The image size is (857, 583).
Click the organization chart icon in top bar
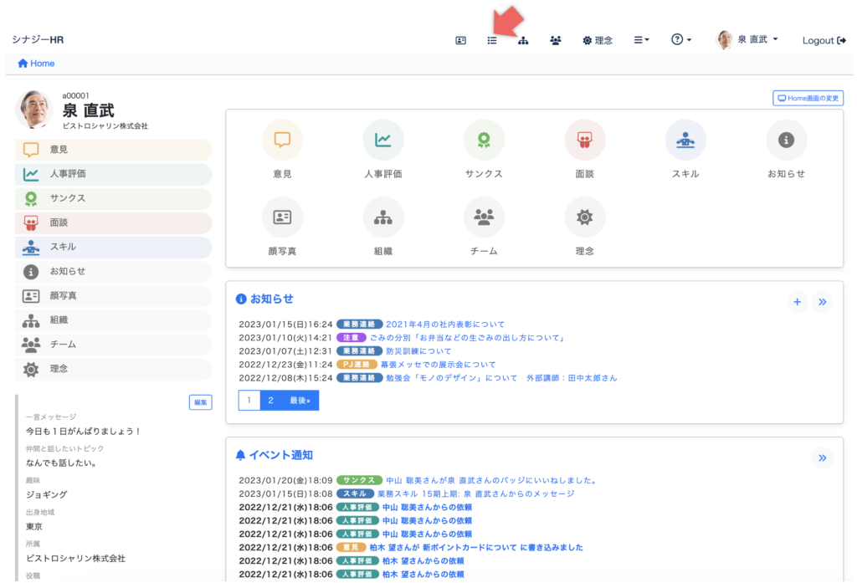523,40
